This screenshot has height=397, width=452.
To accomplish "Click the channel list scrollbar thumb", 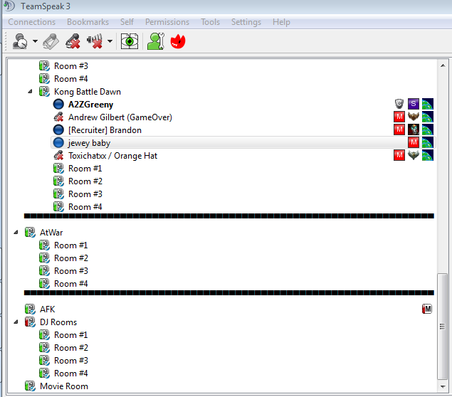I will pyautogui.click(x=443, y=327).
